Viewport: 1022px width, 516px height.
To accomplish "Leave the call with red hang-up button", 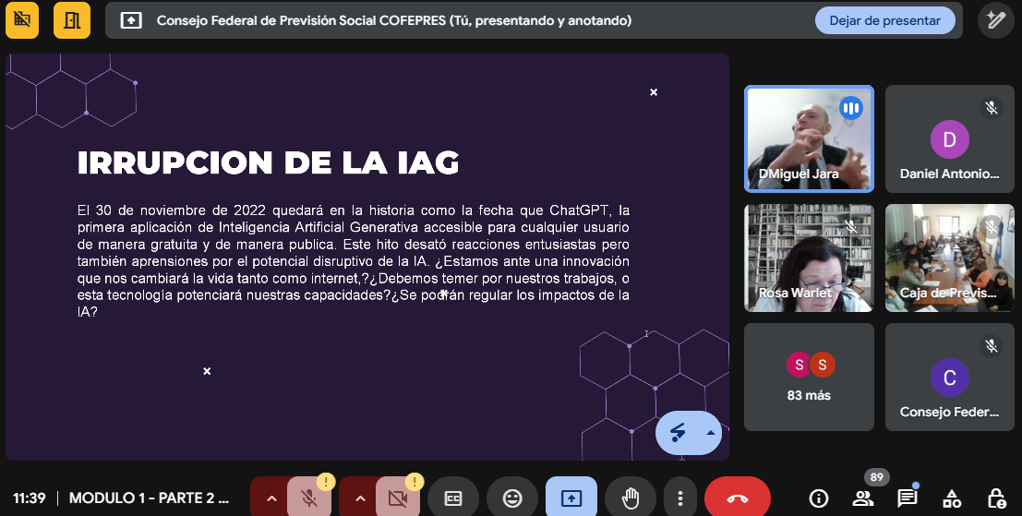I will pyautogui.click(x=737, y=498).
